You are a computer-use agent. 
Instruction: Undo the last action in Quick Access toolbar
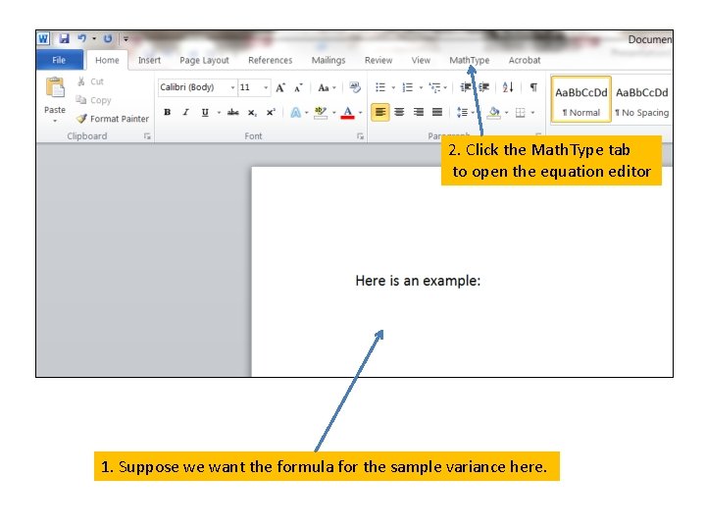coord(82,38)
